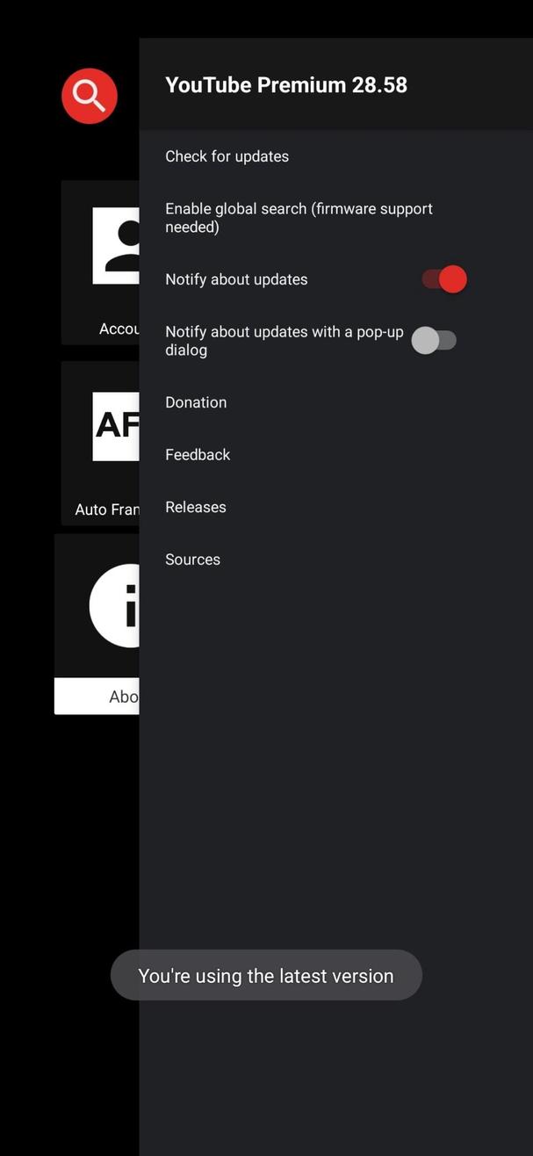The image size is (533, 1156).
Task: Enable global search with firmware support
Action: point(299,217)
